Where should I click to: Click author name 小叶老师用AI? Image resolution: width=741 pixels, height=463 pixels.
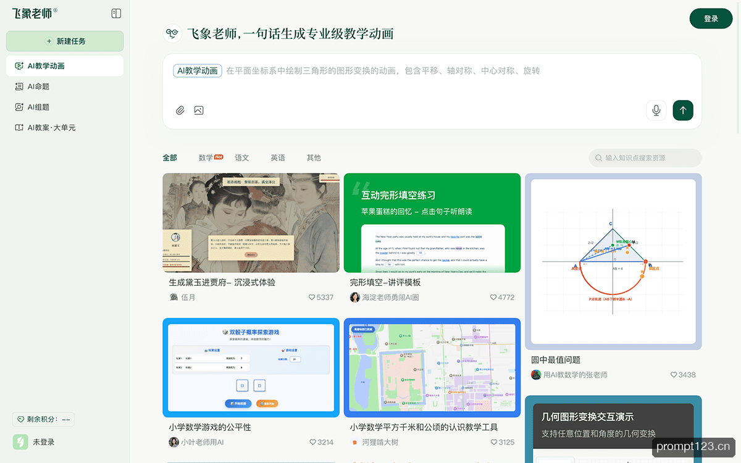[x=203, y=443]
